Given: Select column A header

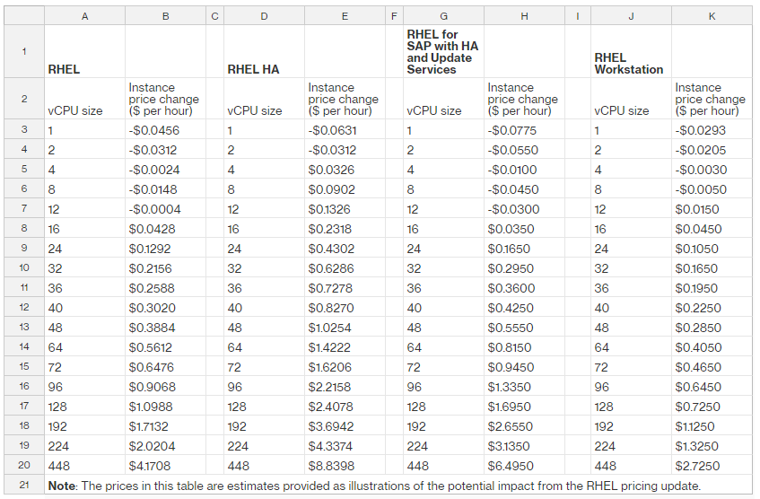Looking at the screenshot, I should (x=85, y=16).
